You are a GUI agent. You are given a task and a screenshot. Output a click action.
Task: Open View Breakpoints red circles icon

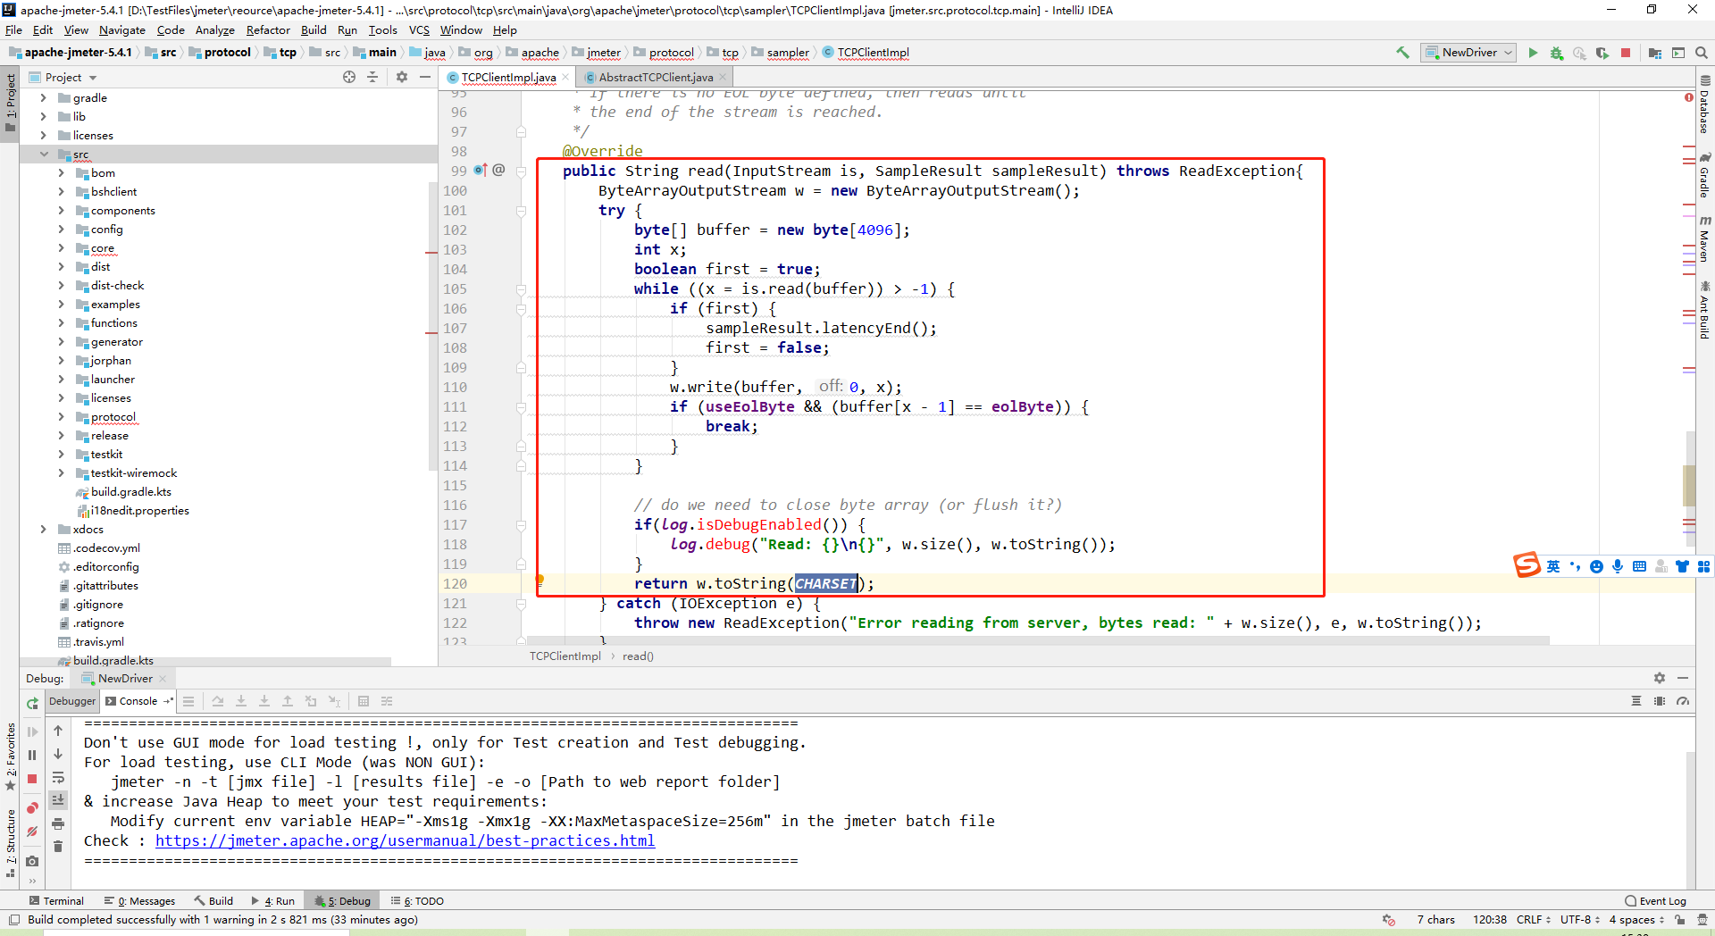[x=32, y=808]
